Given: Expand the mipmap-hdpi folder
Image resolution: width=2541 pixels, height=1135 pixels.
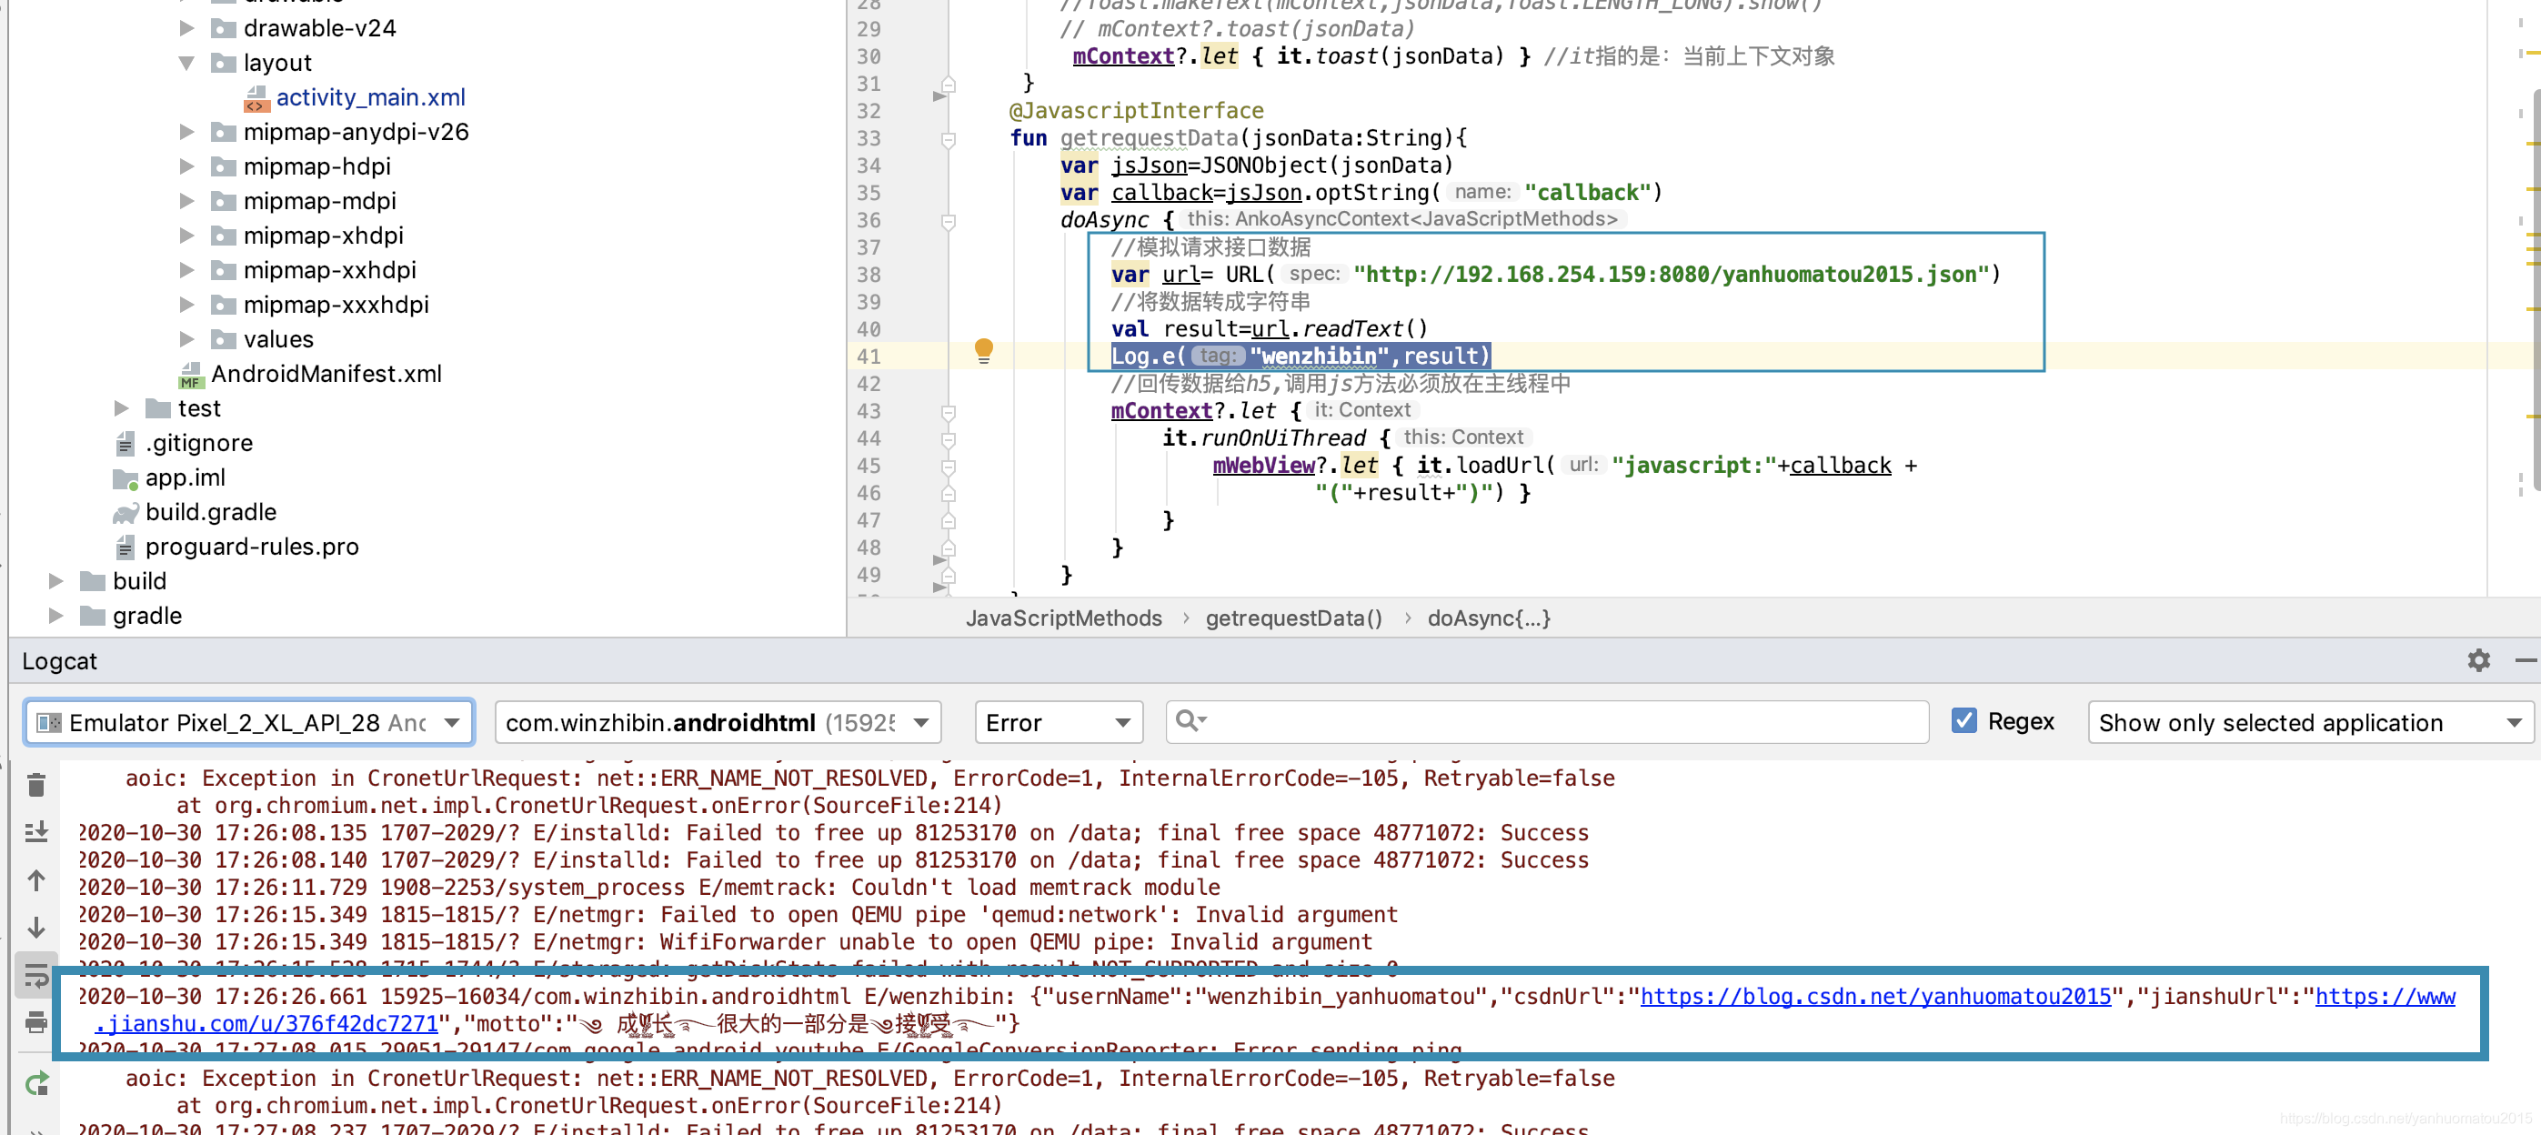Looking at the screenshot, I should point(186,166).
